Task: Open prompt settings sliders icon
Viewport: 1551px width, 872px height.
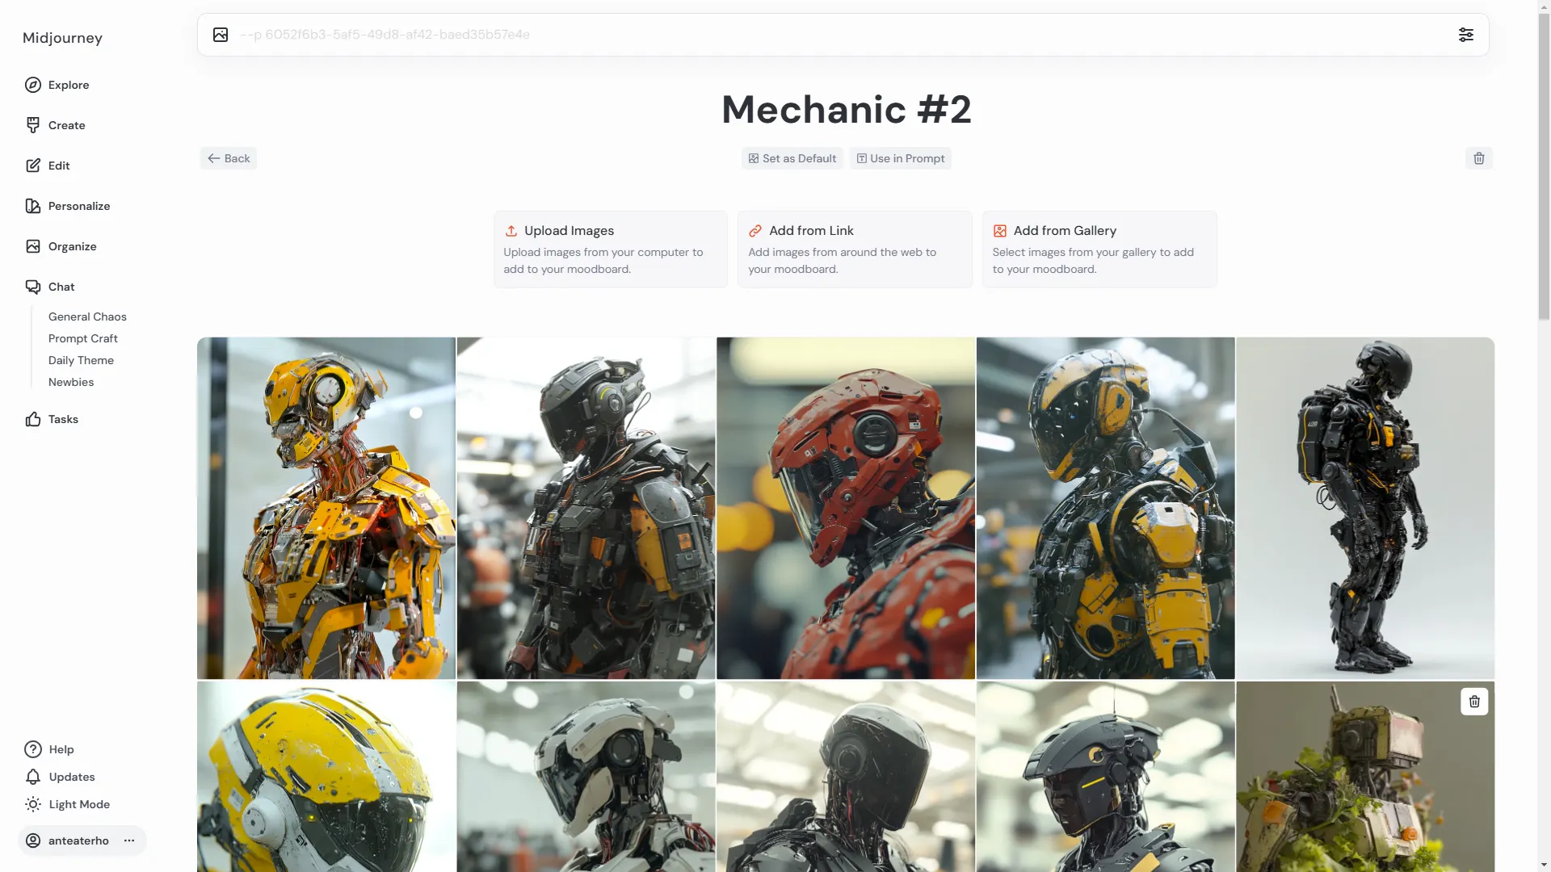Action: [x=1465, y=35]
